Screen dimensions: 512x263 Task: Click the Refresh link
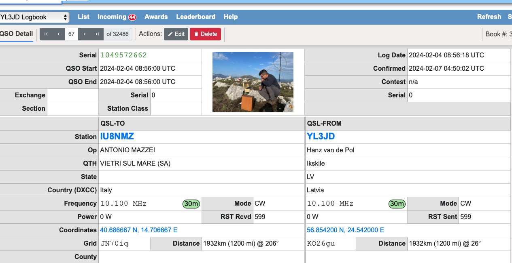click(489, 17)
